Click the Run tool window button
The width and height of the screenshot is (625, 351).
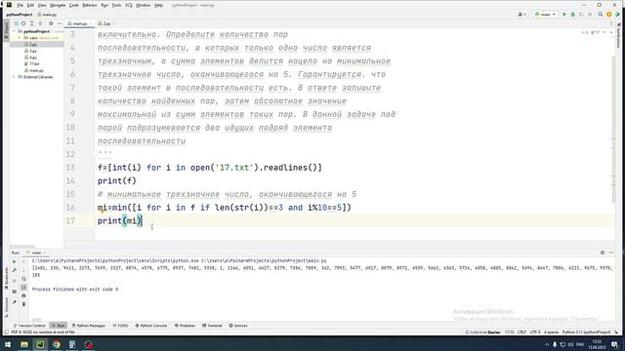pyautogui.click(x=59, y=326)
